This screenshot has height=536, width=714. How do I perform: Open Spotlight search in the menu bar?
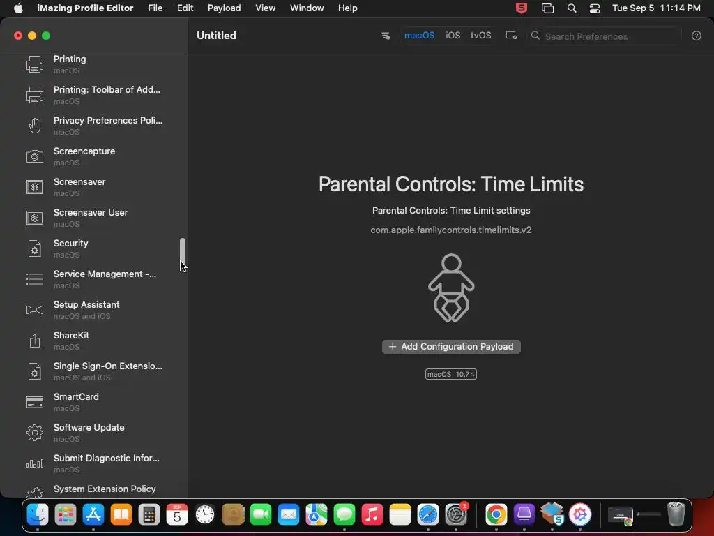(572, 8)
